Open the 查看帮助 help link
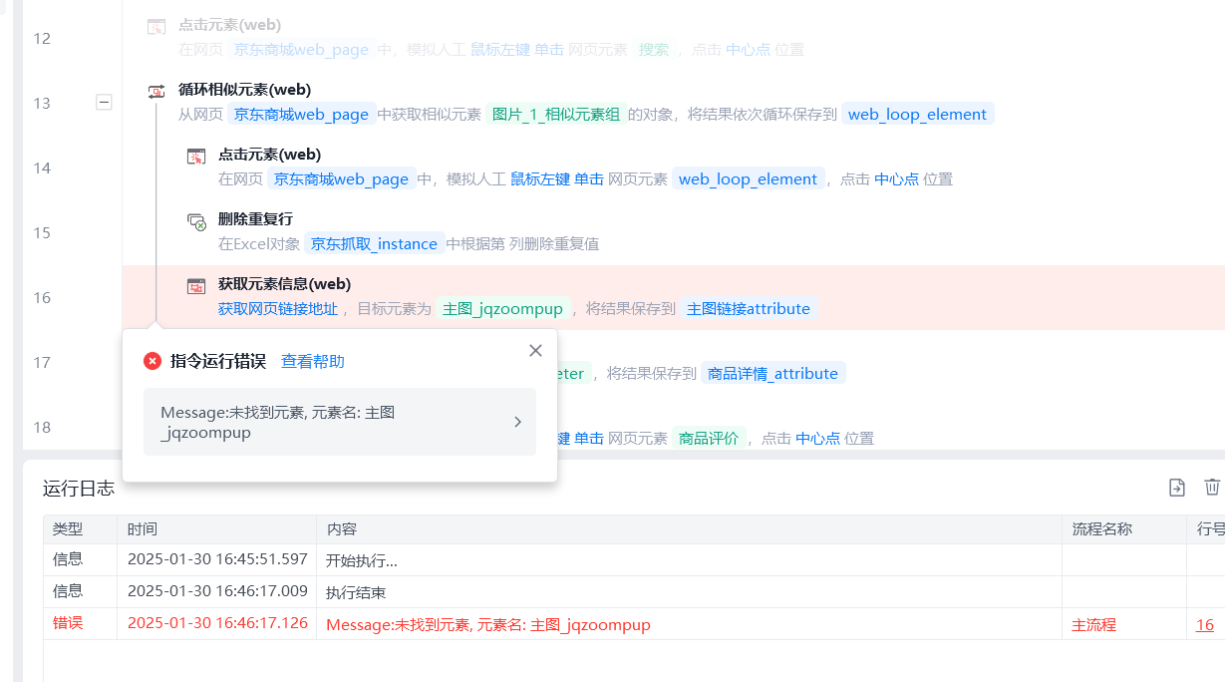The image size is (1225, 682). tap(313, 361)
